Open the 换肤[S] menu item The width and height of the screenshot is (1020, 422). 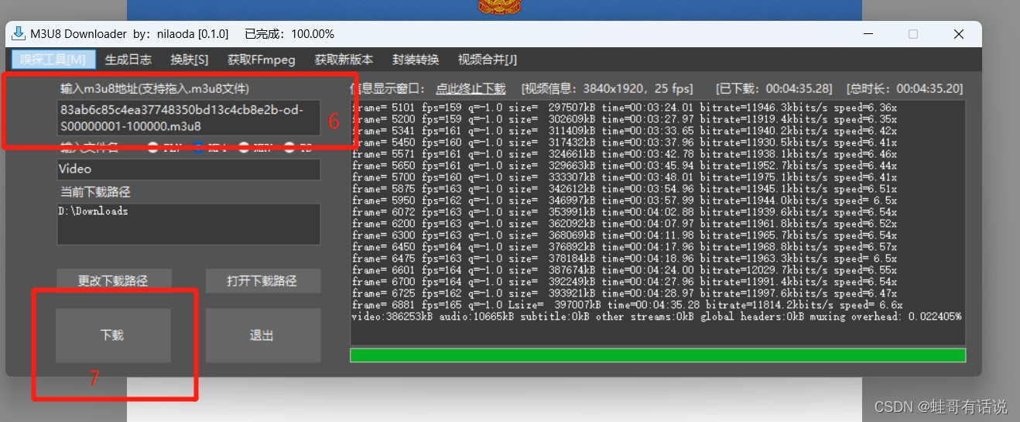[190, 60]
